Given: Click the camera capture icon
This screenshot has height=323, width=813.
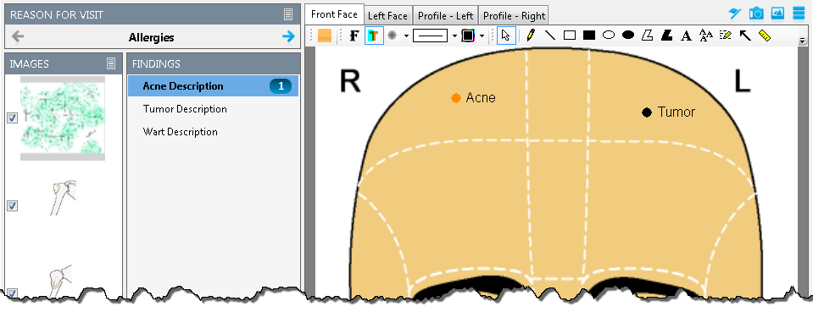Looking at the screenshot, I should [756, 14].
